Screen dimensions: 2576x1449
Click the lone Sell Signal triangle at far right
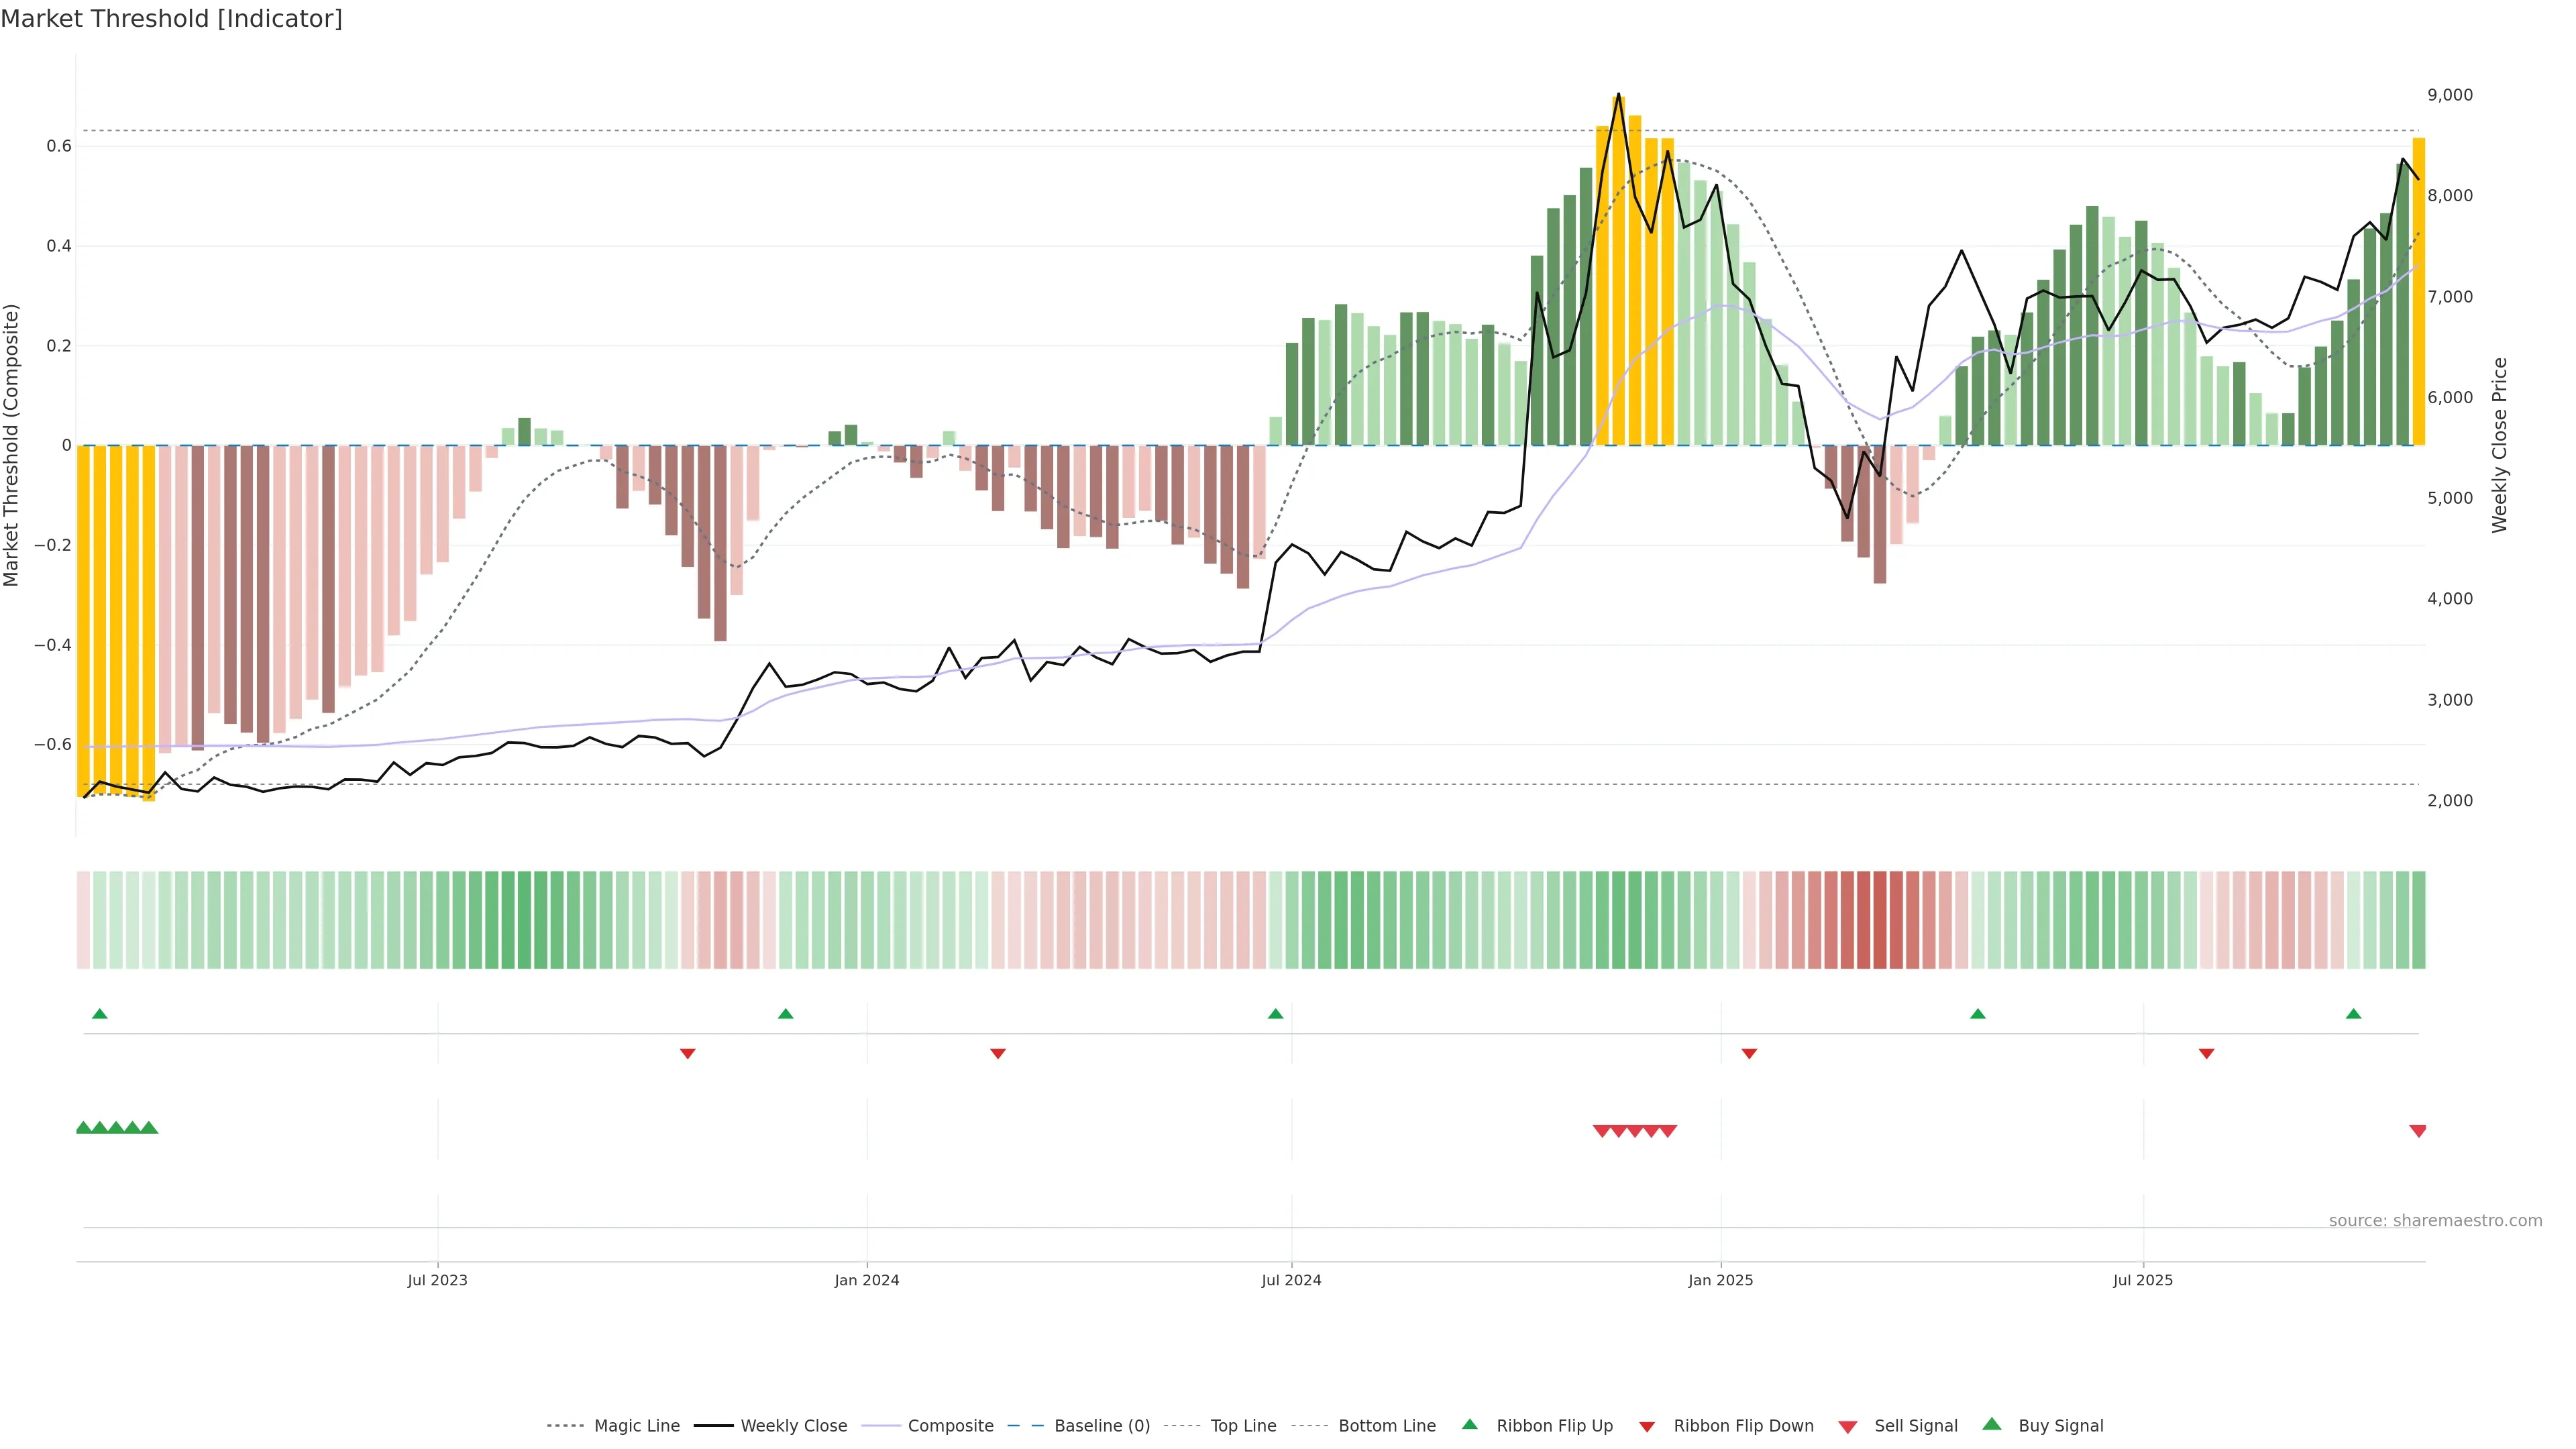(2418, 1131)
